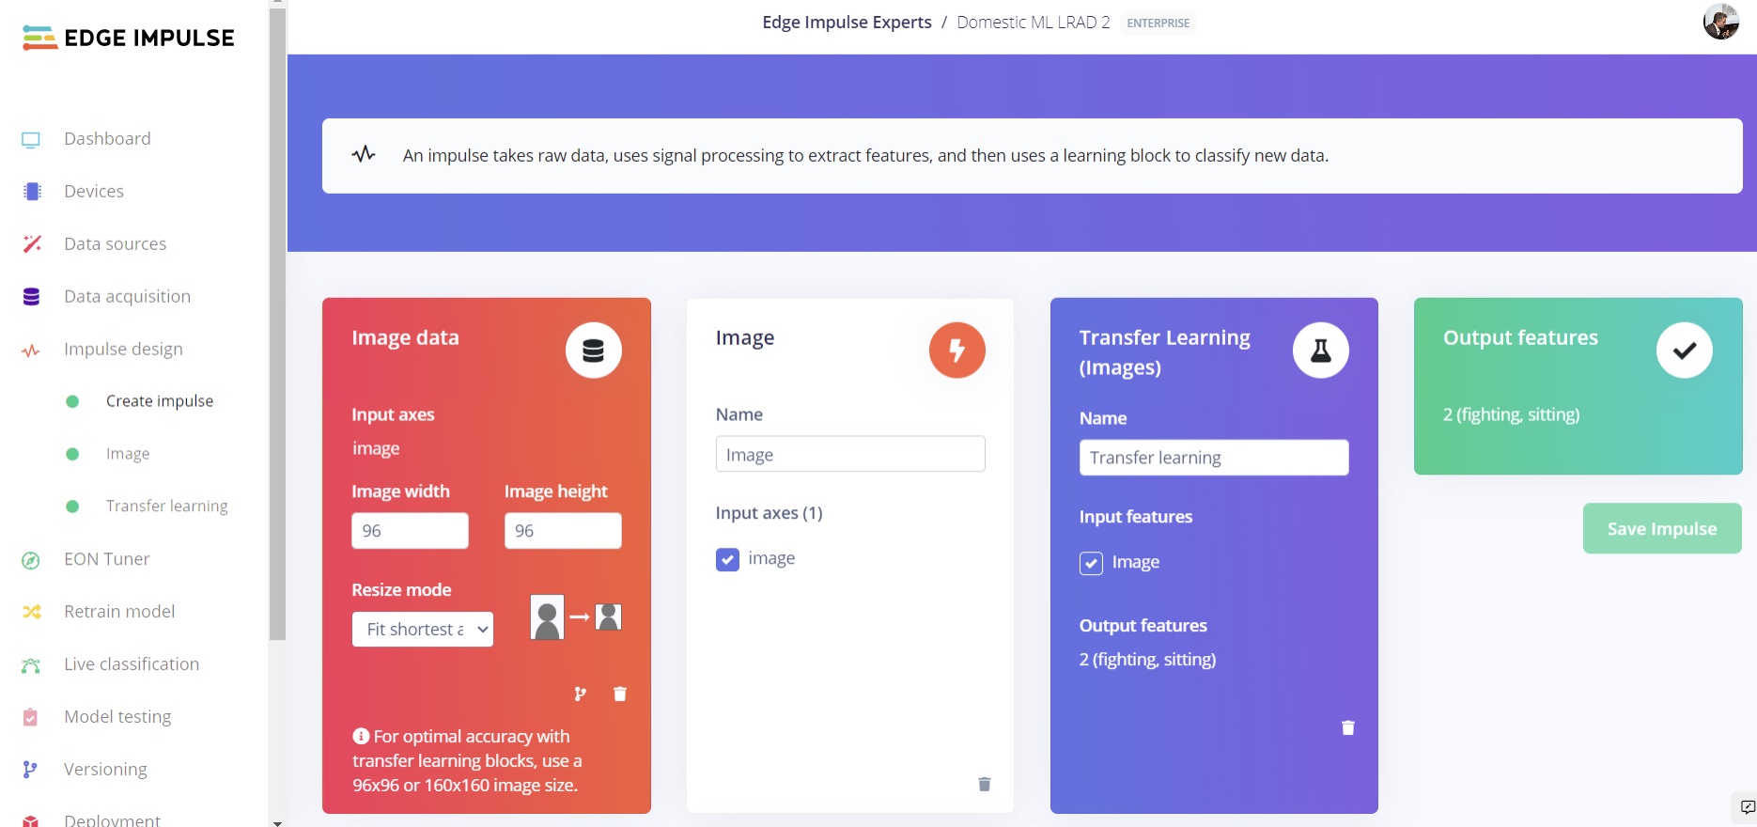The height and width of the screenshot is (827, 1757).
Task: Select the Transfer learning name field
Action: click(x=1213, y=458)
